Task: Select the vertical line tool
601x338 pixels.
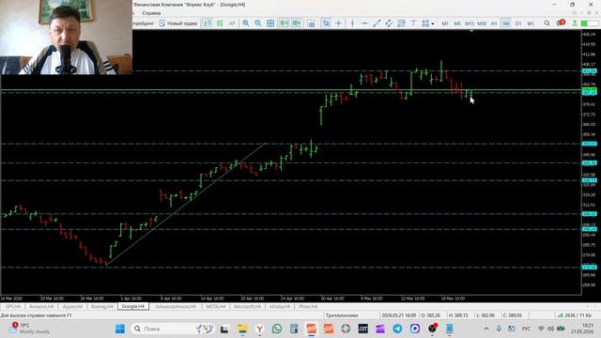Action: [352, 23]
